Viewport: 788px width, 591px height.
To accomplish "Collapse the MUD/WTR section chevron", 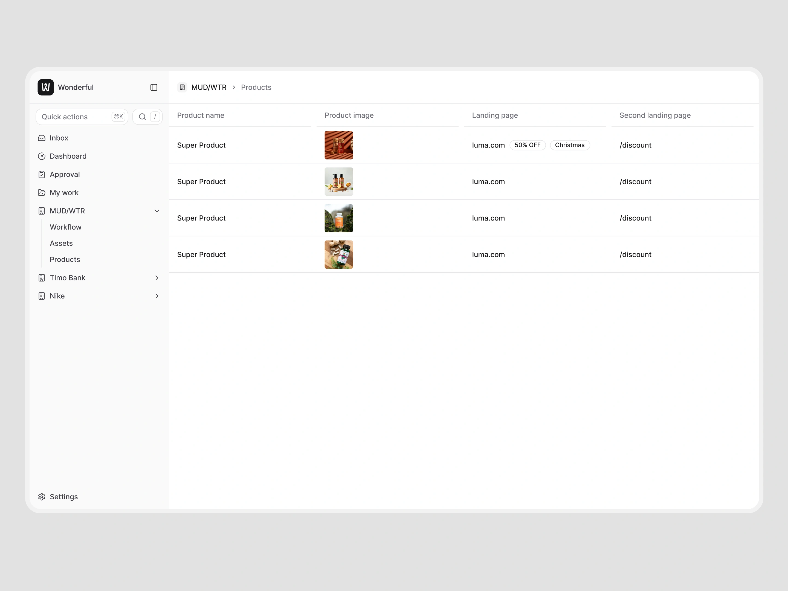I will pyautogui.click(x=157, y=211).
